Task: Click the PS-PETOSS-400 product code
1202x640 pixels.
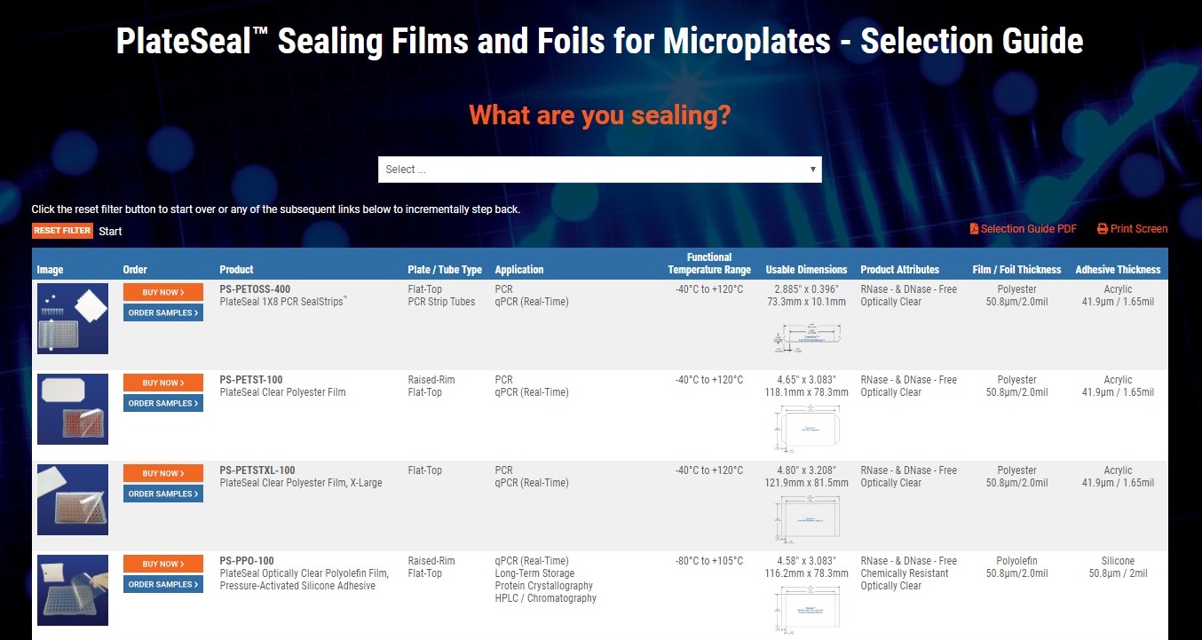Action: [x=255, y=289]
